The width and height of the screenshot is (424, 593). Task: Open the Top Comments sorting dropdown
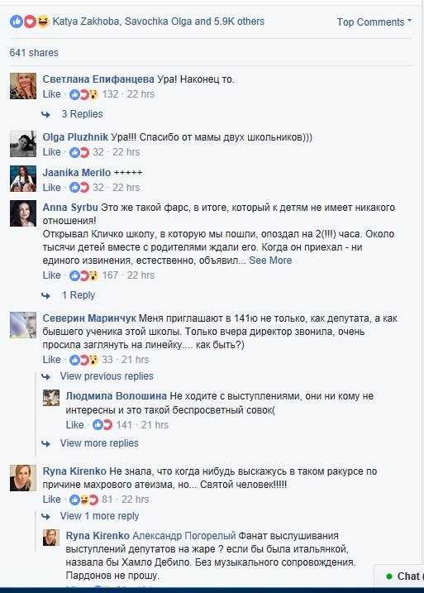[374, 22]
